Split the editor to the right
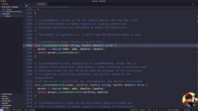Image resolution: width=198 pixels, height=111 pixels. (x=193, y=4)
